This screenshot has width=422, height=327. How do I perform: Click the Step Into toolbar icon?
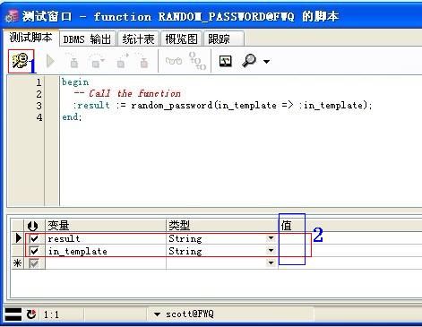pyautogui.click(x=73, y=61)
